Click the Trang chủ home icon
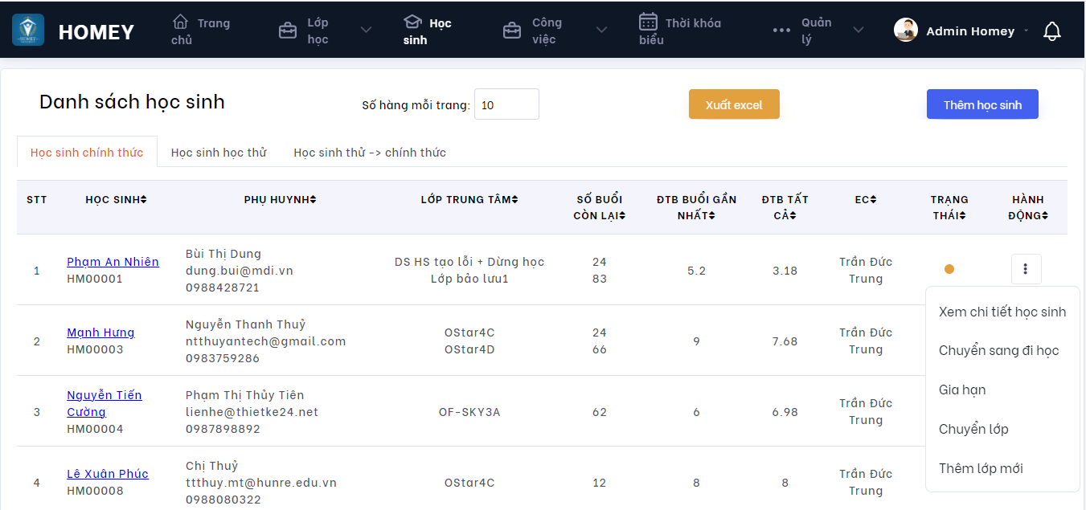1086x510 pixels. [181, 22]
